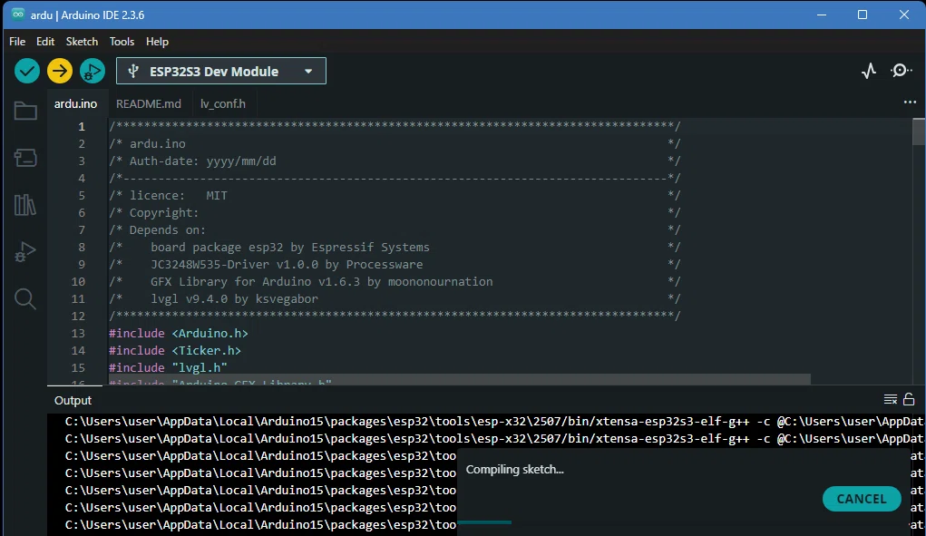Screen dimensions: 926x536
Task: Open the Help menu
Action: point(157,42)
